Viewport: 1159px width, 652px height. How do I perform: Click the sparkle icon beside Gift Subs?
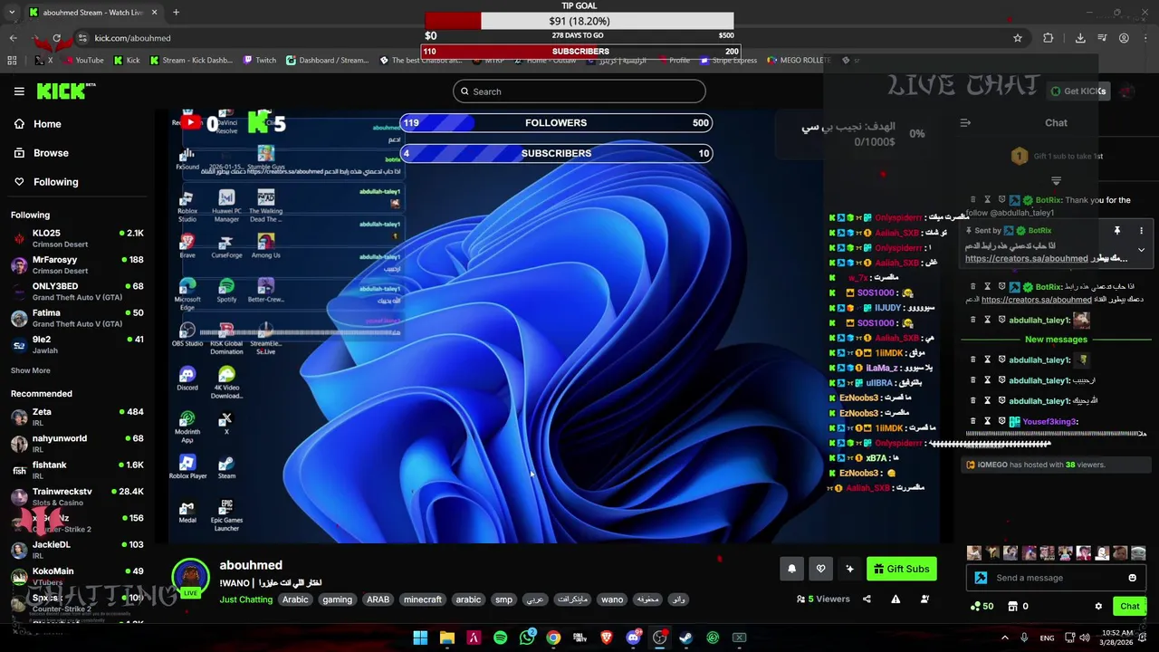point(849,569)
